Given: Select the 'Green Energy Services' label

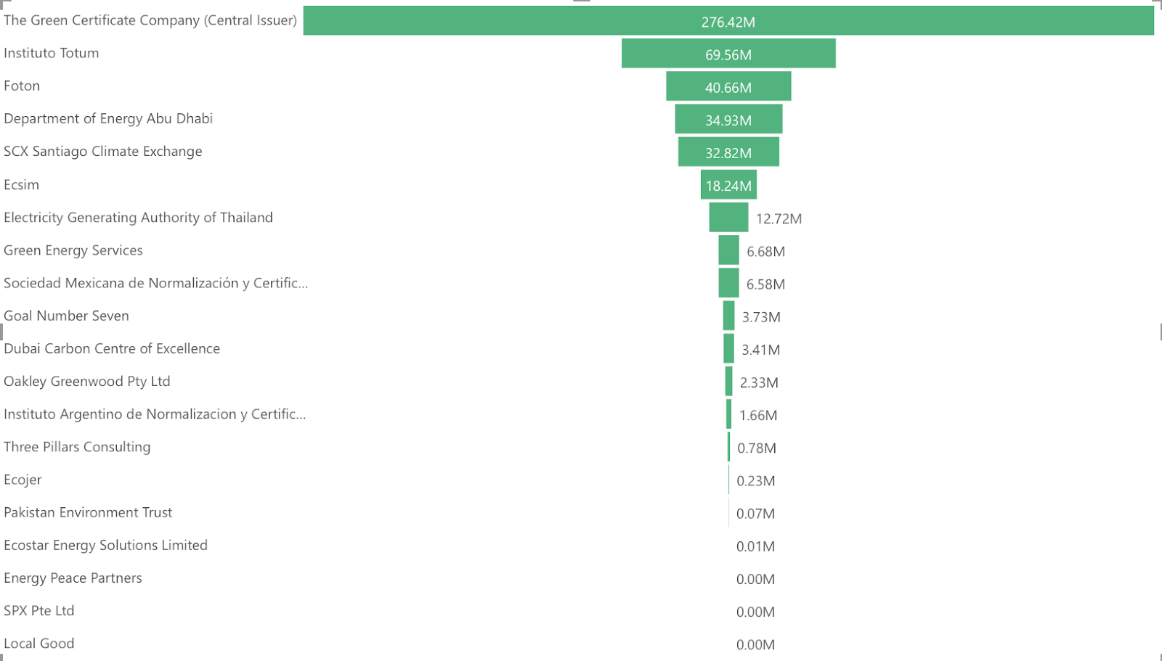Looking at the screenshot, I should (x=73, y=250).
